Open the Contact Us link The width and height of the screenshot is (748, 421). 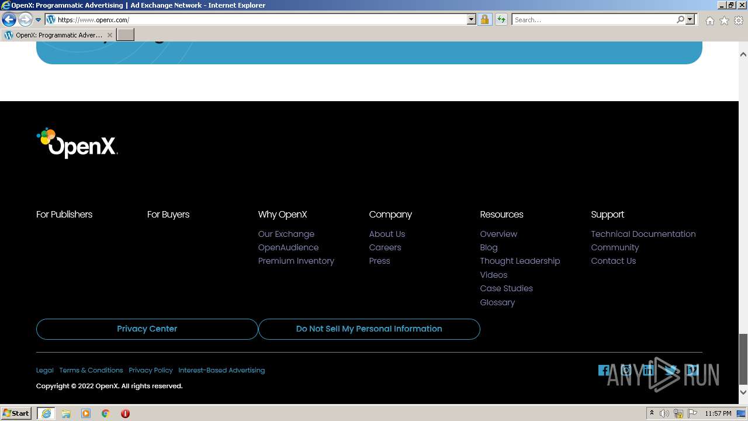tap(613, 261)
